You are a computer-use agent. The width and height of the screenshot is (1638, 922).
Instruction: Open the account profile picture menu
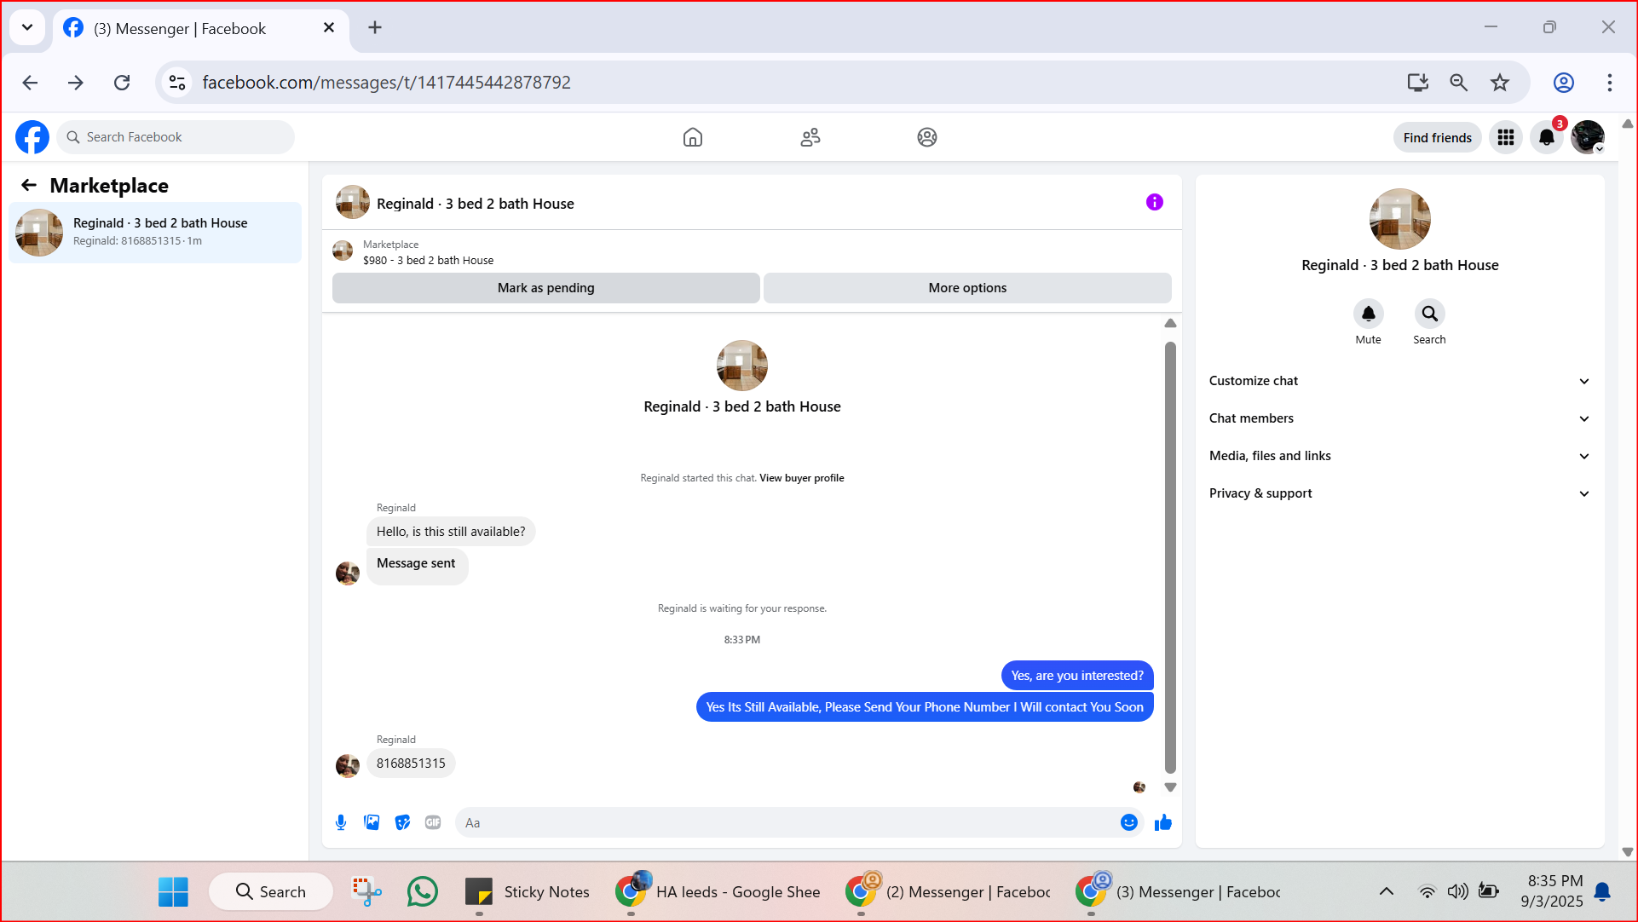(x=1588, y=137)
